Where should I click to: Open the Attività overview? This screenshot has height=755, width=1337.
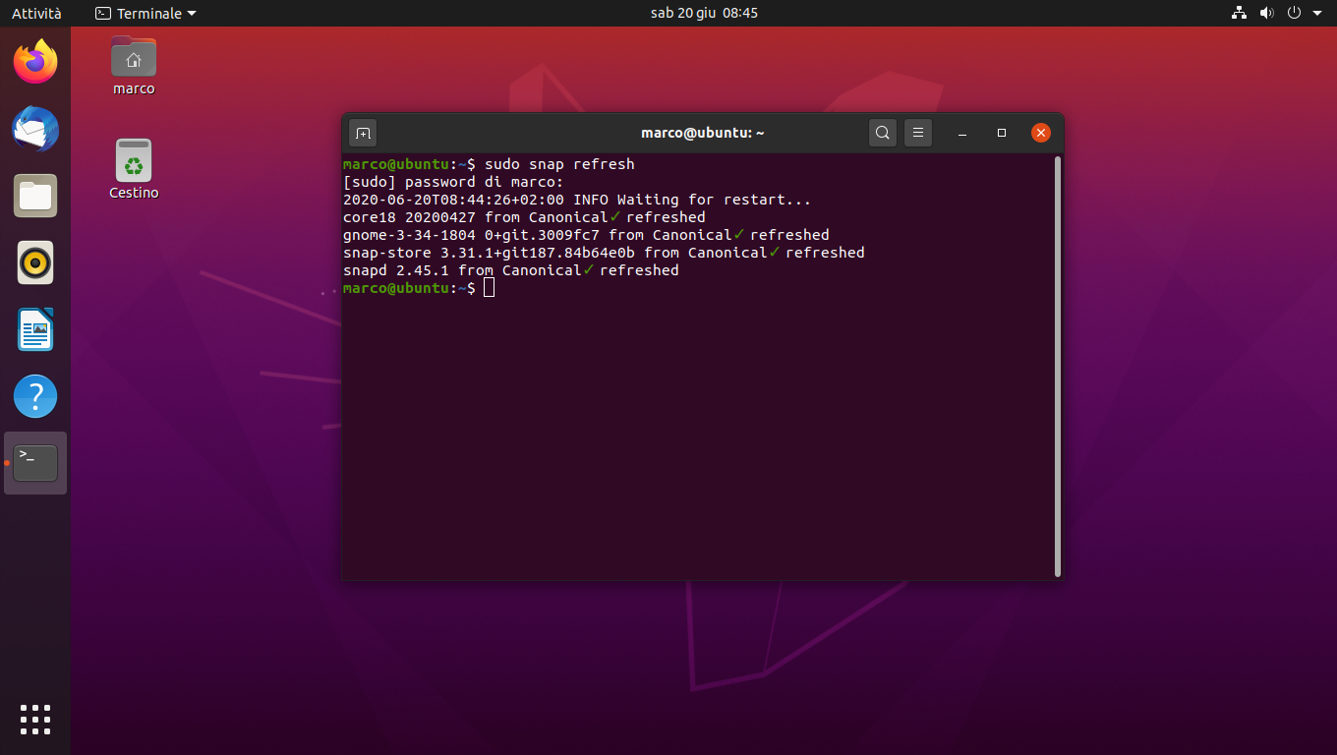36,13
